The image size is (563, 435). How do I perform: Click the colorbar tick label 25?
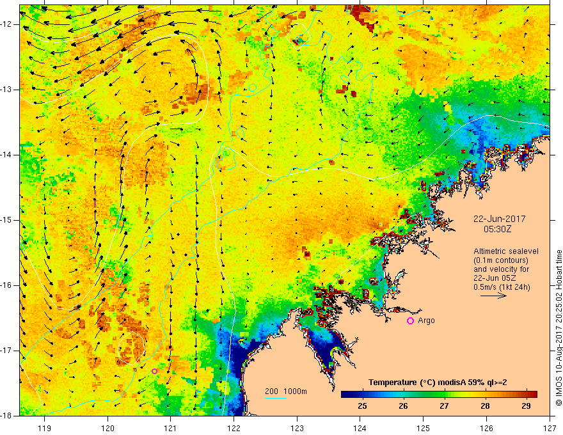362,406
